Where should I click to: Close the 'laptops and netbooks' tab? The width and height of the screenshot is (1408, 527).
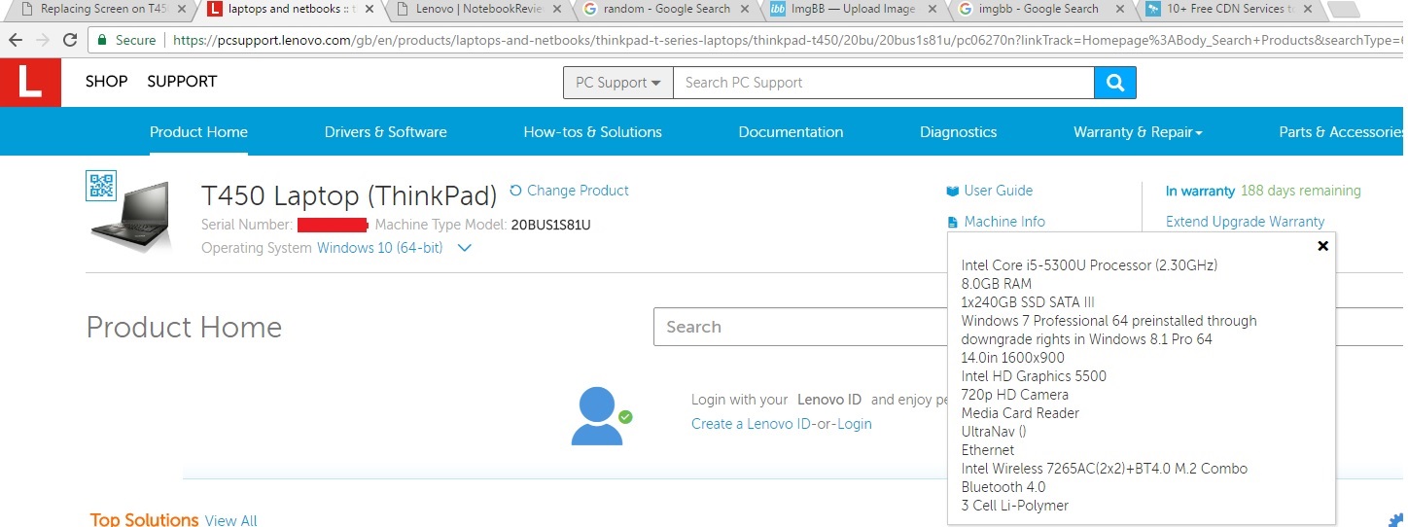[369, 10]
